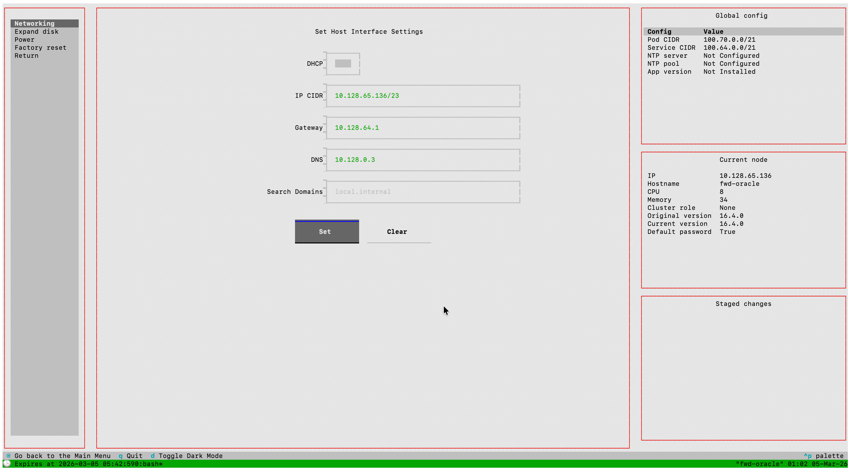Apply settings with the Set button
Image resolution: width=851 pixels, height=470 pixels.
[327, 232]
